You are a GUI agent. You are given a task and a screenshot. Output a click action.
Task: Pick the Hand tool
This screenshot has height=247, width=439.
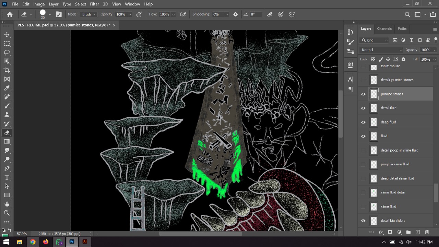pyautogui.click(x=7, y=204)
